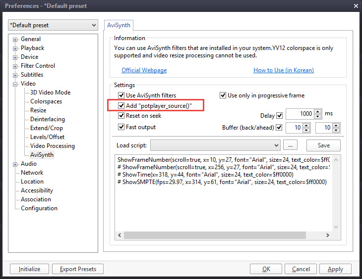Click the script box scroll down arrow

click(336, 227)
